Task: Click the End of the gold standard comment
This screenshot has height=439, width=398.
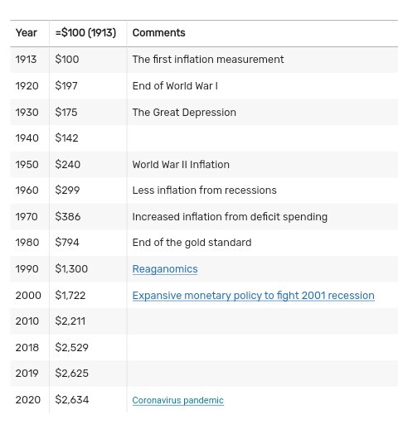Action: point(192,243)
